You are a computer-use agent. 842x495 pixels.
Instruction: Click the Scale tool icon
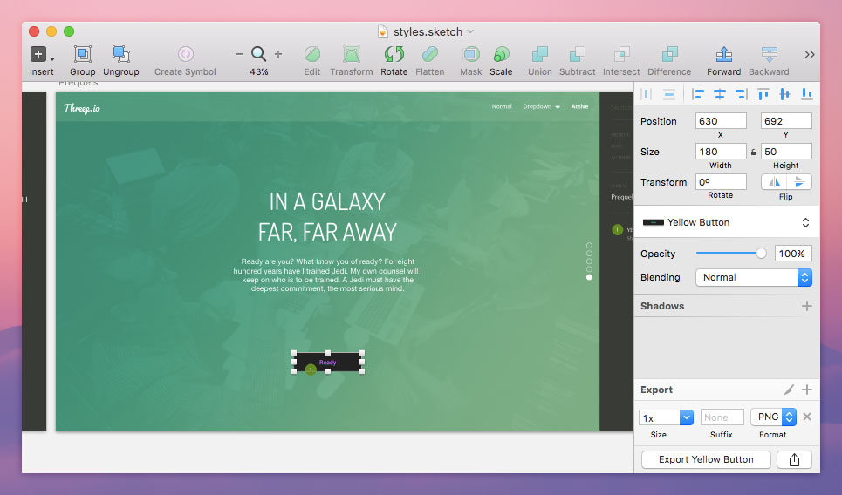point(501,54)
